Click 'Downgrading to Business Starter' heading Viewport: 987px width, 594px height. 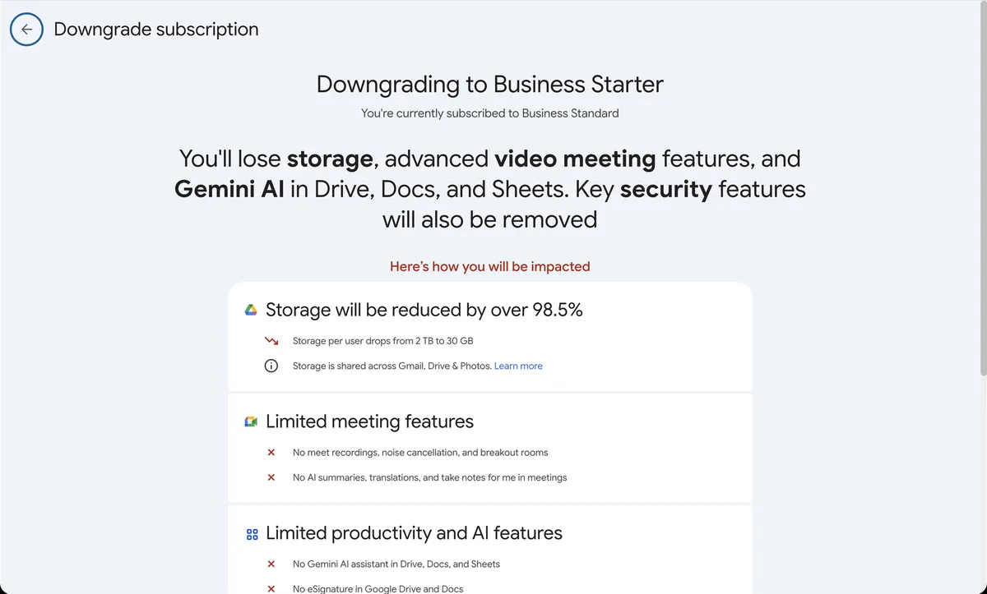(490, 84)
